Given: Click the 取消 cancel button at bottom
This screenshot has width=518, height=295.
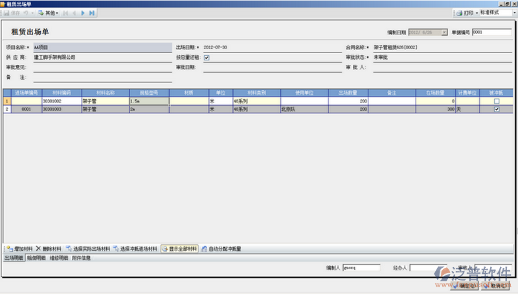Looking at the screenshot, I should coord(495,286).
